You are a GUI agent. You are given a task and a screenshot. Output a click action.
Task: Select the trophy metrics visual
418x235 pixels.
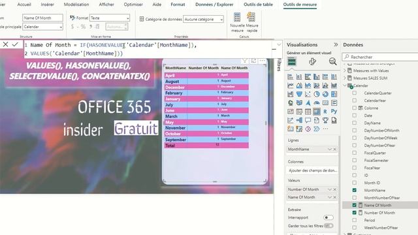click(x=325, y=120)
